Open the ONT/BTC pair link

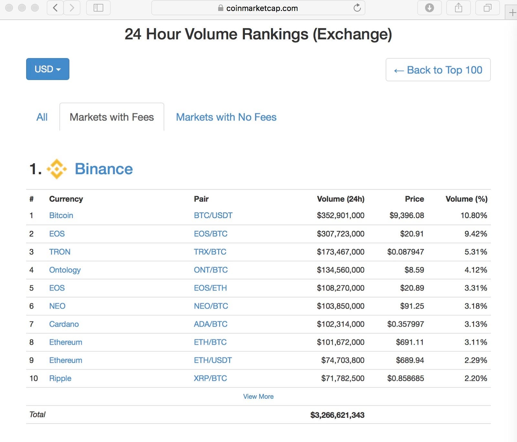(211, 270)
